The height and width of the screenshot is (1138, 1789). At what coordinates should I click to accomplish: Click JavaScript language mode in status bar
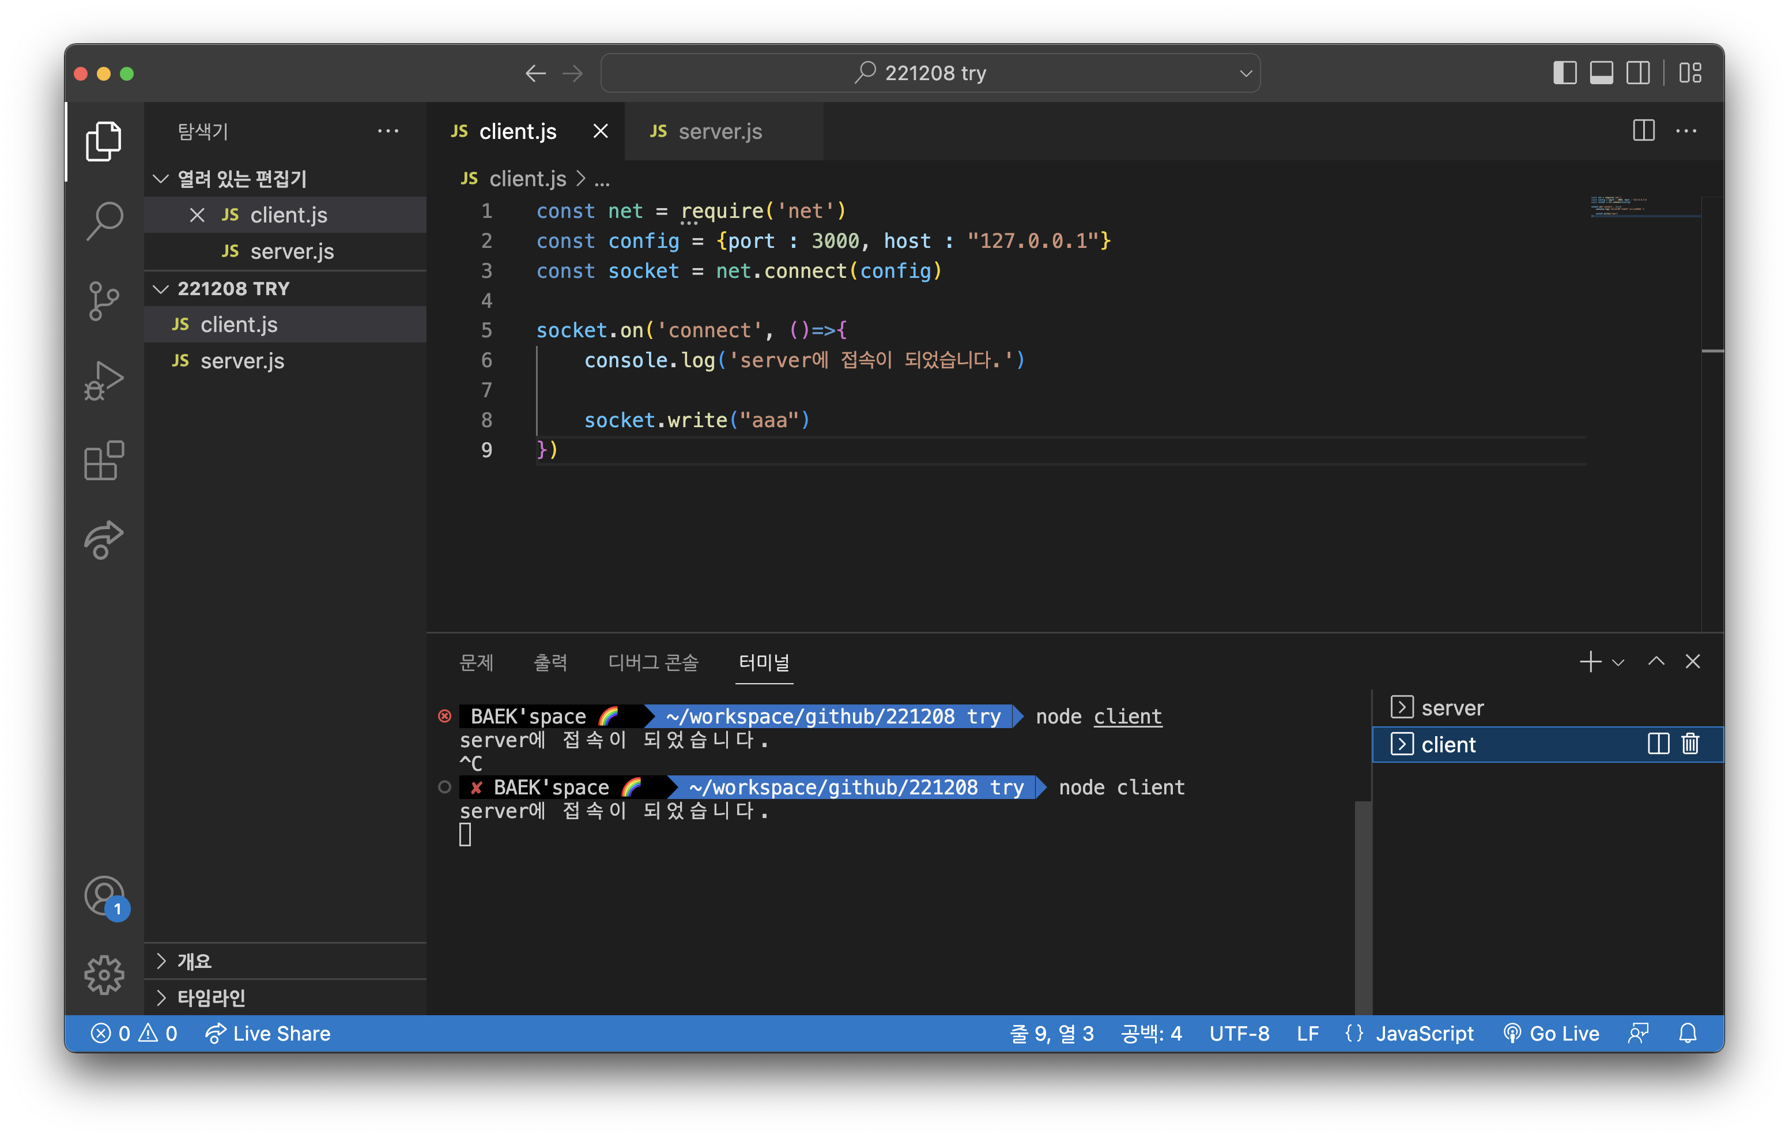[1424, 1033]
